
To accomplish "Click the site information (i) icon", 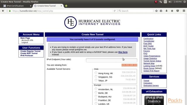I will click(x=7, y=11).
